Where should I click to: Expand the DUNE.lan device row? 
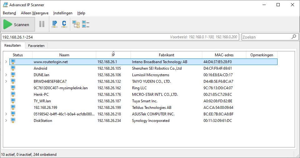[6, 75]
